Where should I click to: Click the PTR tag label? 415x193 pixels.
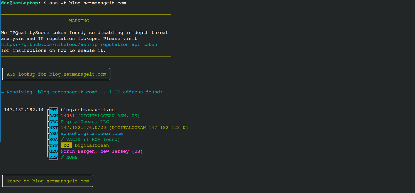coord(53,110)
